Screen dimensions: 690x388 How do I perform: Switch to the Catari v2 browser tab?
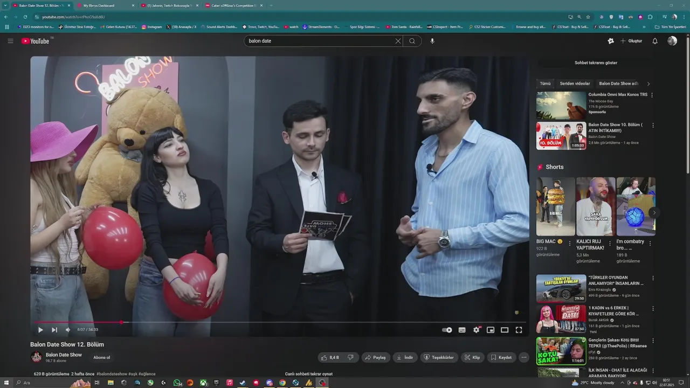(x=233, y=5)
